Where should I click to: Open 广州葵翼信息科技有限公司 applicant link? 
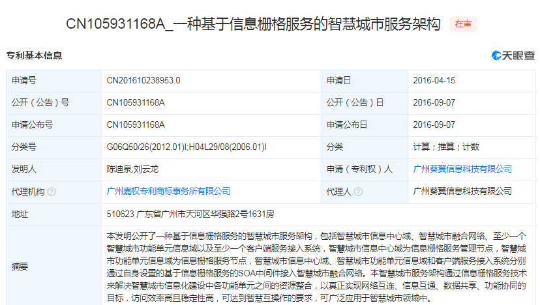click(462, 169)
